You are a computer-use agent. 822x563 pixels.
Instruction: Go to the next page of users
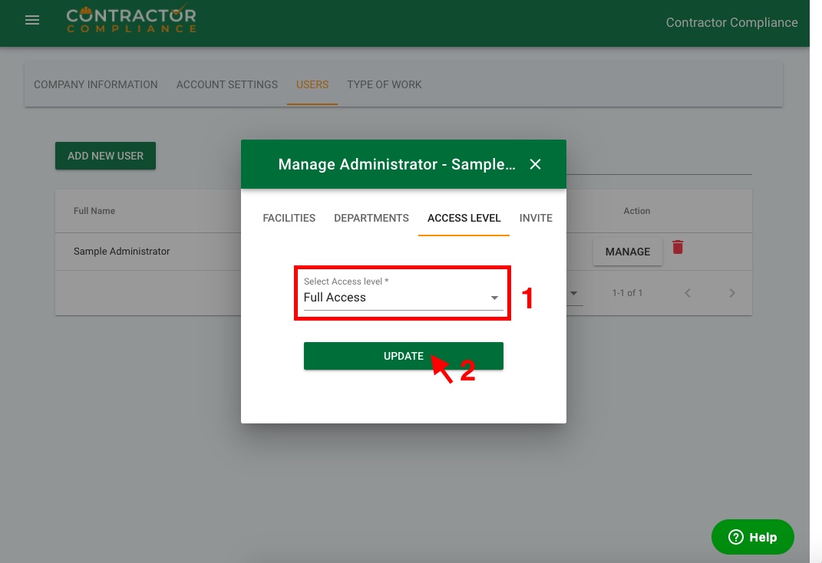point(732,293)
